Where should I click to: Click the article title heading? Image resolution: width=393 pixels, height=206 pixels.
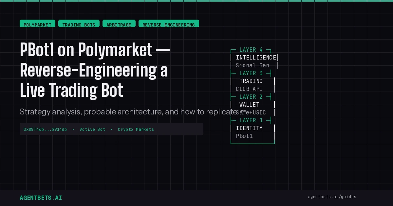94,69
